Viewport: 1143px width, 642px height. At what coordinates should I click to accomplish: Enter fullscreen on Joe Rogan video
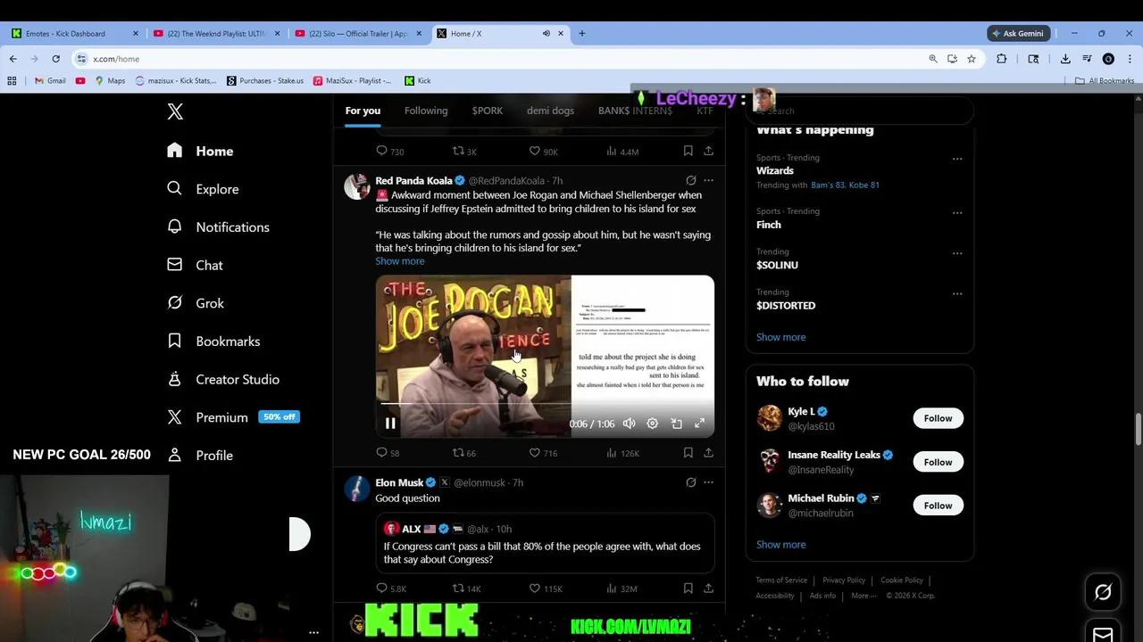pyautogui.click(x=699, y=424)
